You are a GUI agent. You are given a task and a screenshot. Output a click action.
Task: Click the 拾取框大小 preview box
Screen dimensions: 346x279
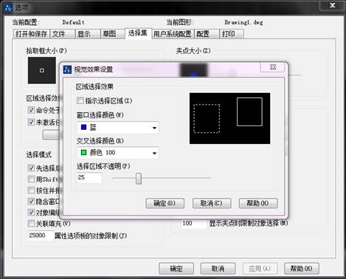coord(42,70)
